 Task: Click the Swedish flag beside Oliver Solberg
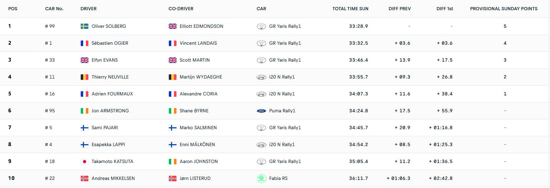(85, 26)
